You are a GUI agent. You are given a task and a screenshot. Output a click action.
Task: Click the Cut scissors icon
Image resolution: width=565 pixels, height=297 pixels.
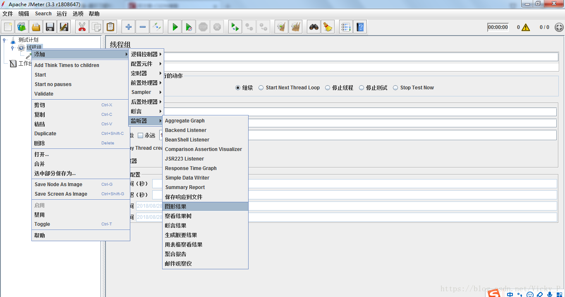(82, 27)
